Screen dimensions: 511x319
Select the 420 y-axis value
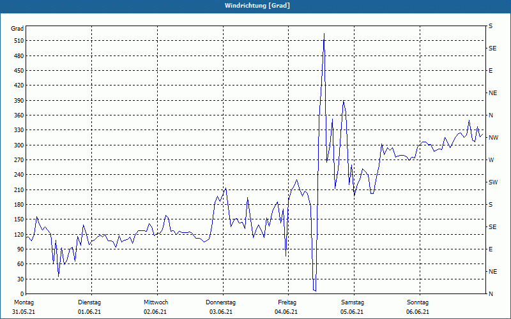[19, 85]
